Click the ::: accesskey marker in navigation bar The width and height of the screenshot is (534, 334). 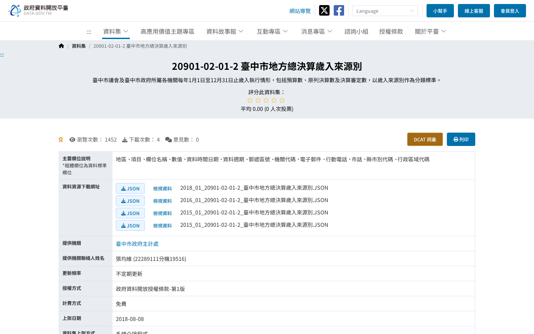coord(89,32)
